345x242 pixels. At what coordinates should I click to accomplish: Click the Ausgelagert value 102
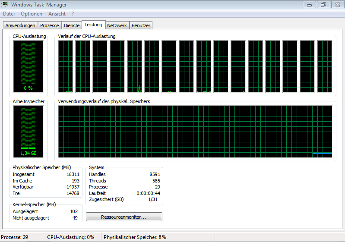click(x=74, y=211)
